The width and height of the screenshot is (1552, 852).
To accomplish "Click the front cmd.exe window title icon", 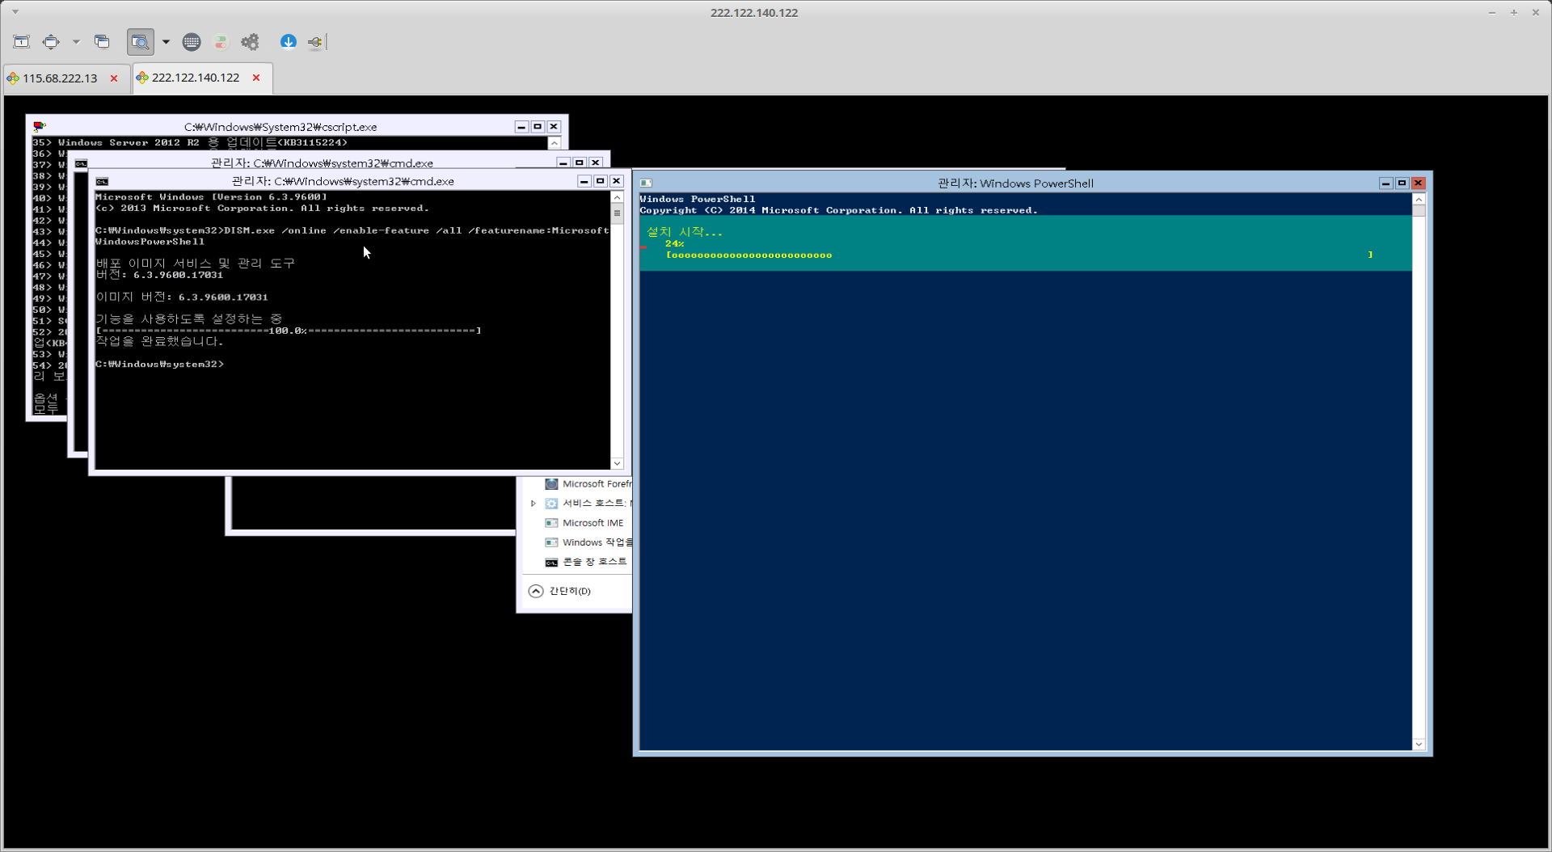I will click(102, 182).
